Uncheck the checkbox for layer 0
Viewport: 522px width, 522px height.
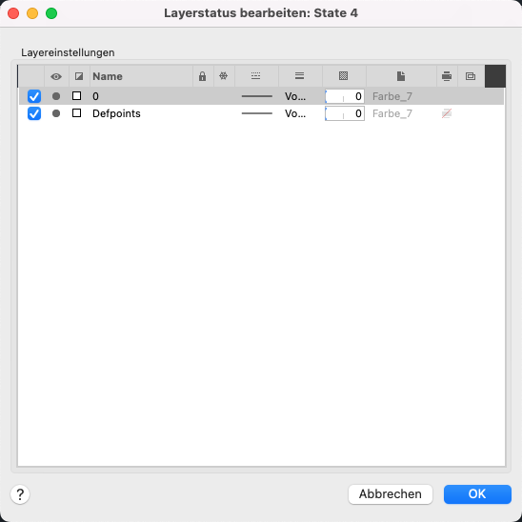coord(34,96)
